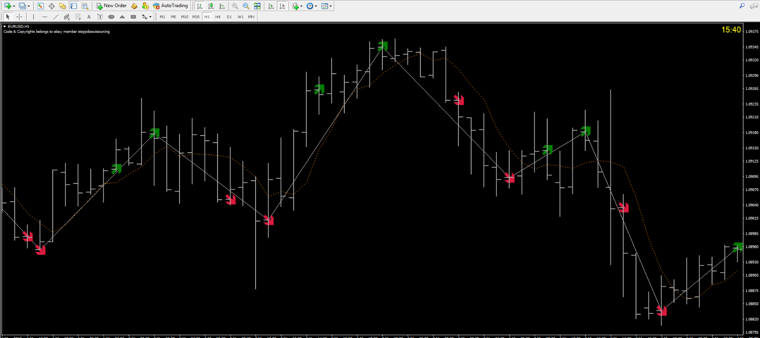
Task: Select the Cursor arrow tool
Action: pyautogui.click(x=8, y=17)
